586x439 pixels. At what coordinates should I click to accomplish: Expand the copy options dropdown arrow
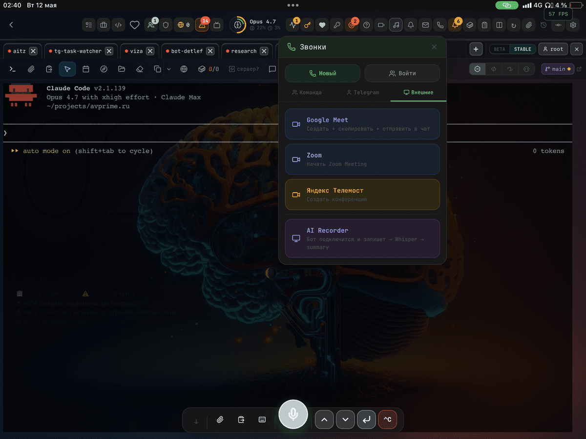[x=169, y=69]
